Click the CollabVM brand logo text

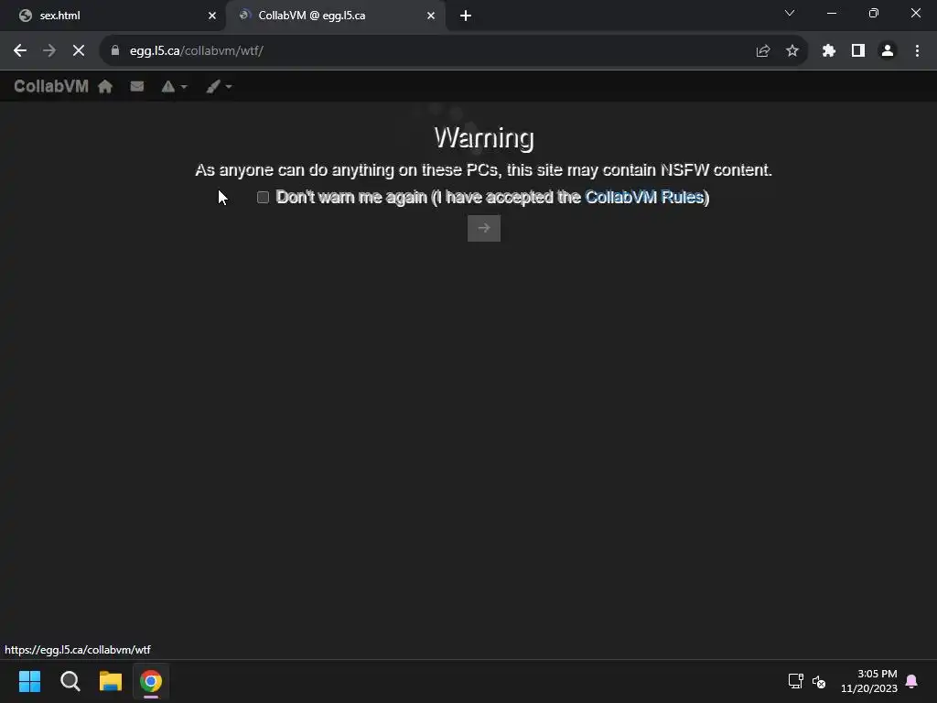pyautogui.click(x=51, y=87)
